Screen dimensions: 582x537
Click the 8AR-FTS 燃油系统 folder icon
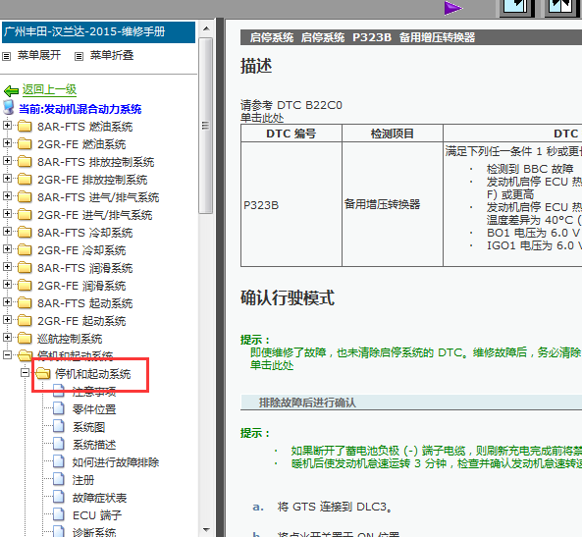(x=25, y=126)
